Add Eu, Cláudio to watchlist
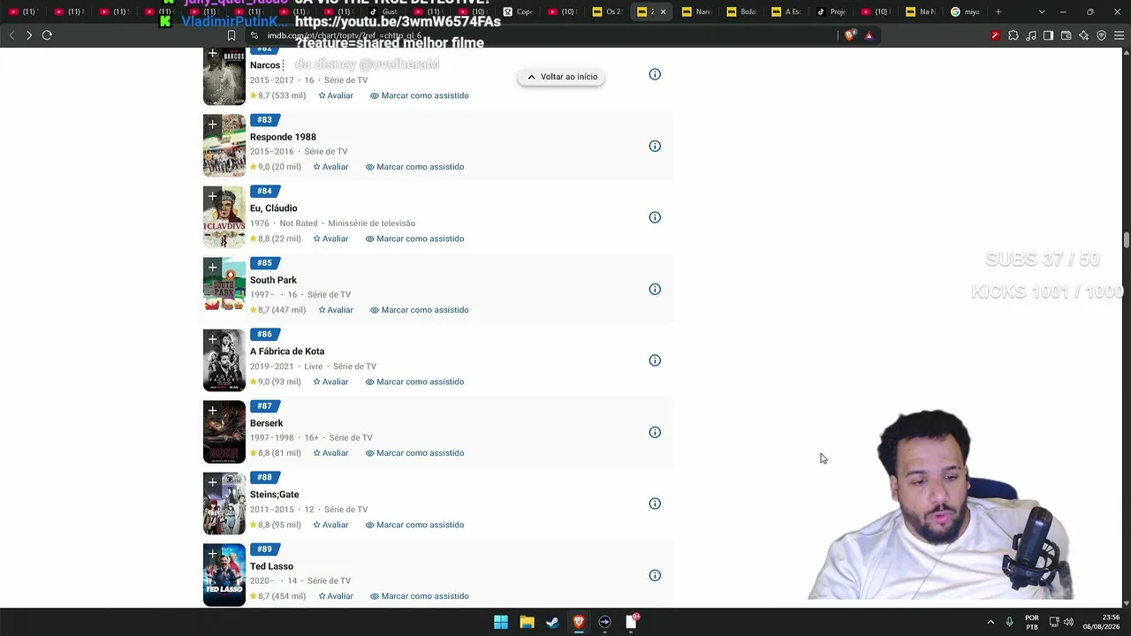1131x636 pixels. coord(212,196)
